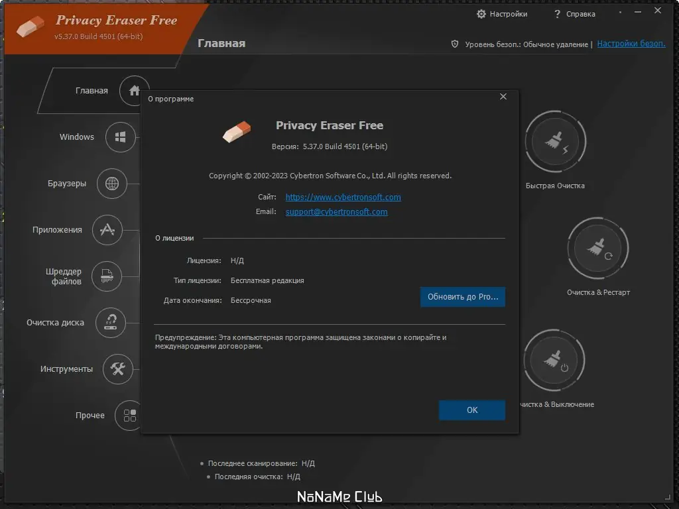The image size is (679, 509).
Task: Open the Приложения app icon
Action: [107, 230]
